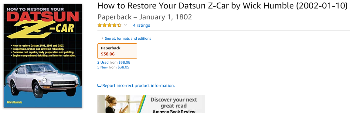This screenshot has height=113, width=350.
Task: Click the star rating icons
Action: point(109,25)
